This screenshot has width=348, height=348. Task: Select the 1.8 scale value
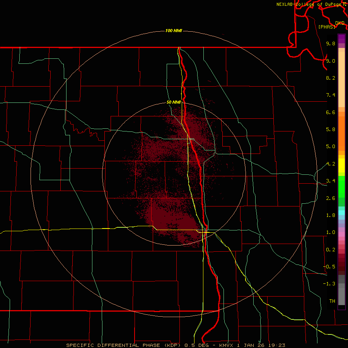(x=331, y=215)
